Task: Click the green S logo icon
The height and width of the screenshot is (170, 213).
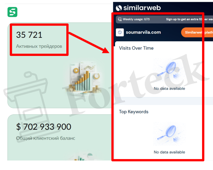Action: [x=12, y=12]
